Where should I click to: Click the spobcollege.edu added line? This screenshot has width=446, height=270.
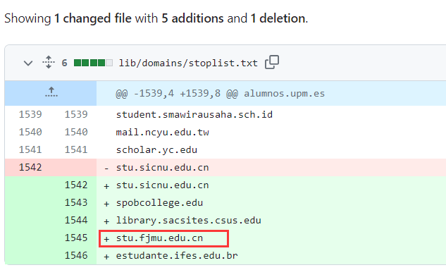tap(159, 202)
